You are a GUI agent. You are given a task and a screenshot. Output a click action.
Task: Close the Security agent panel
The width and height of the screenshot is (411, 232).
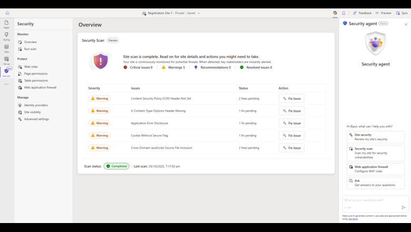[x=406, y=24]
